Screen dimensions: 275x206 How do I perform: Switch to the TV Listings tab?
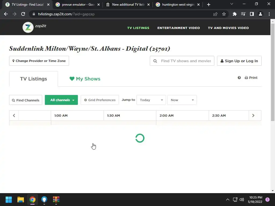34,79
